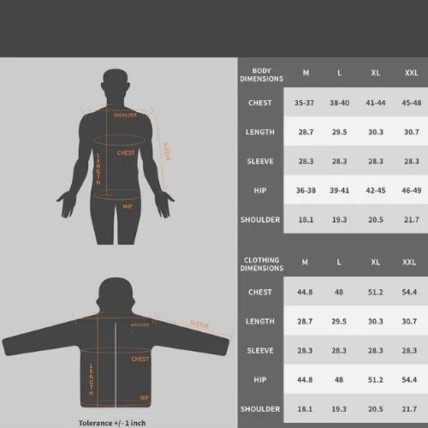
Task: Click the XXL column in body table
Action: click(x=412, y=73)
